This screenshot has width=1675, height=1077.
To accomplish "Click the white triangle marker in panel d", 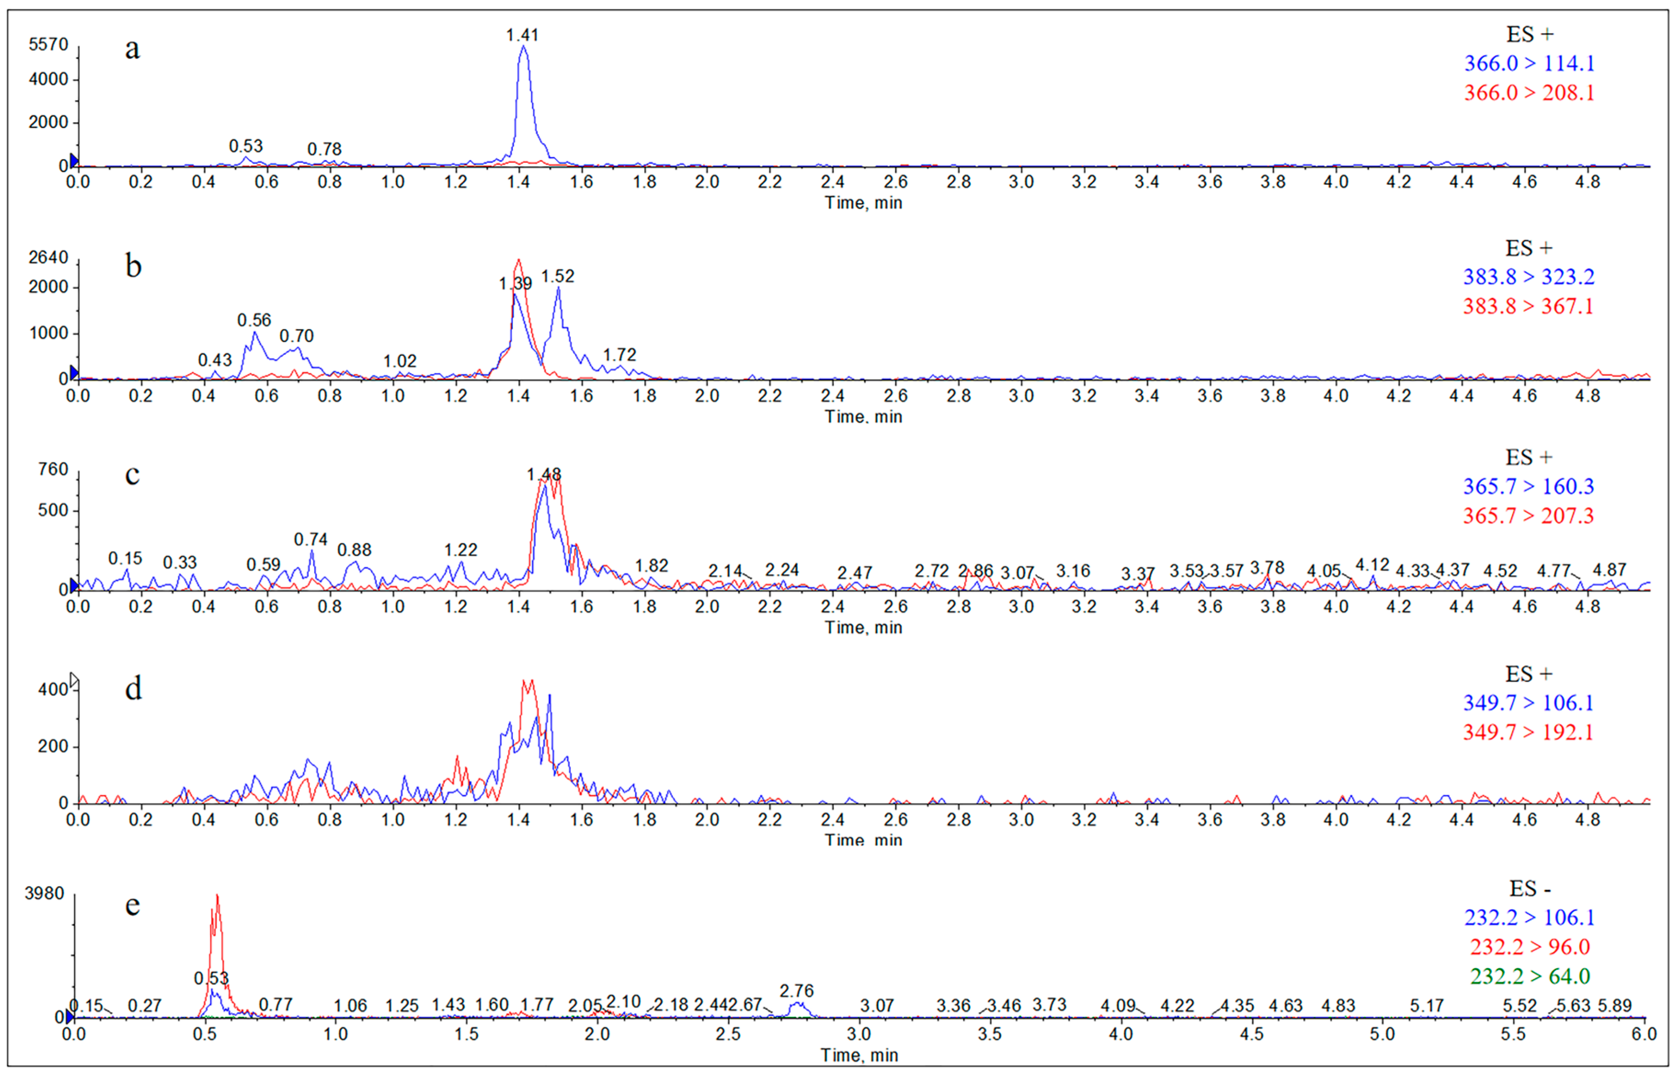I will 74,680.
